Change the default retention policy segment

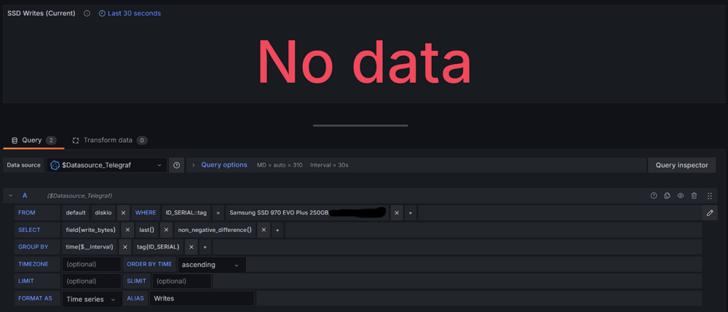coord(76,213)
